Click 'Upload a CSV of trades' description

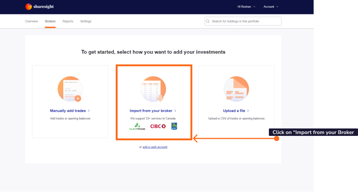[x=236, y=118]
